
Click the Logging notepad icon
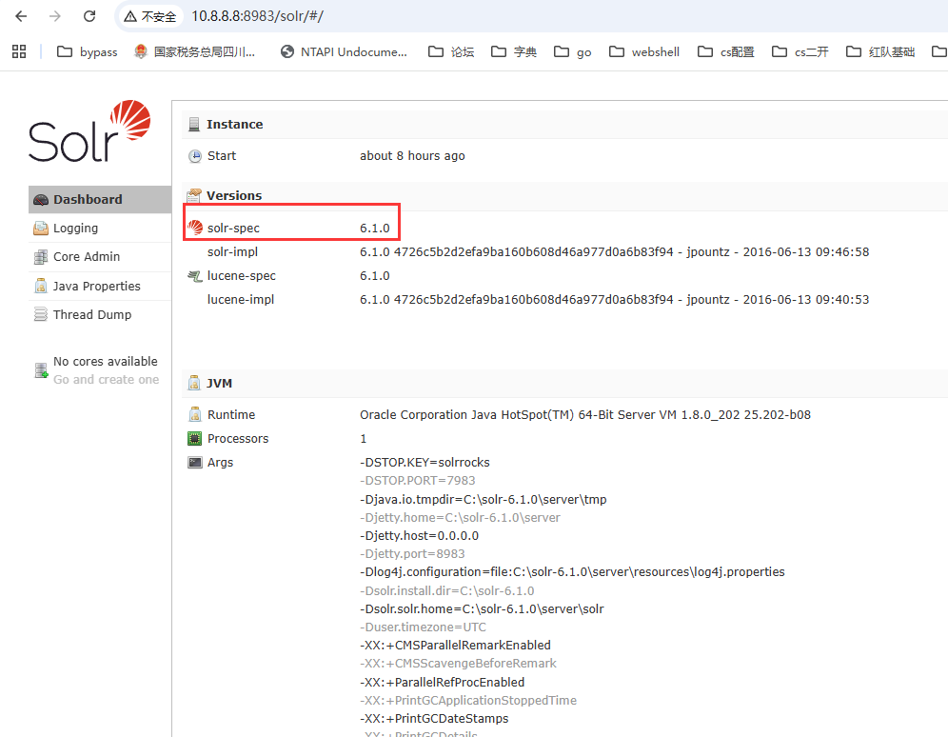pos(41,228)
